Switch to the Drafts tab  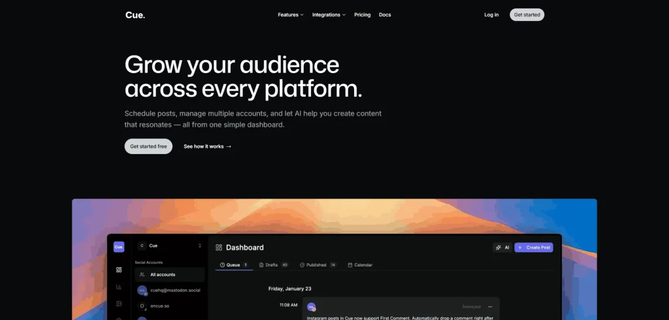point(273,264)
